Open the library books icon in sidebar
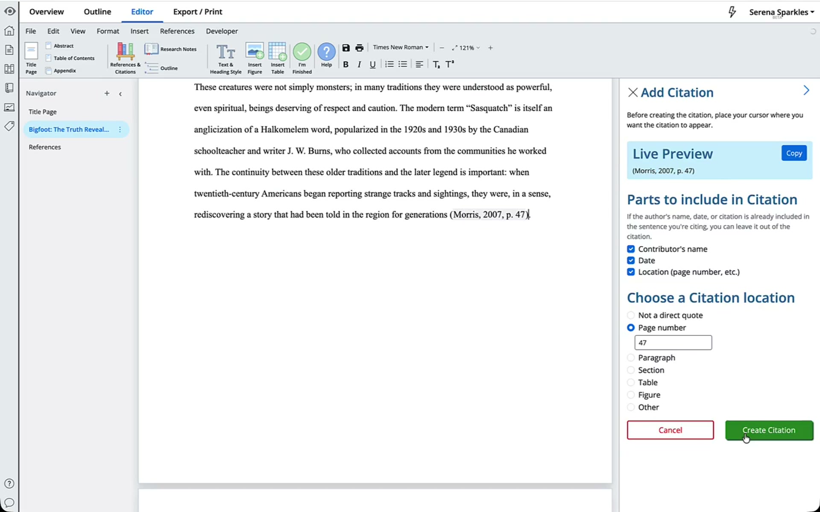820x512 pixels. pos(9,69)
